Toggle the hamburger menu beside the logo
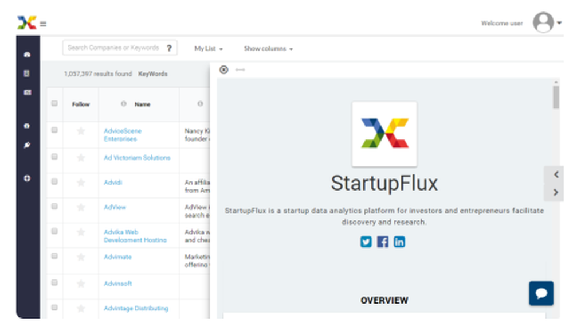573x330 pixels. coord(43,24)
